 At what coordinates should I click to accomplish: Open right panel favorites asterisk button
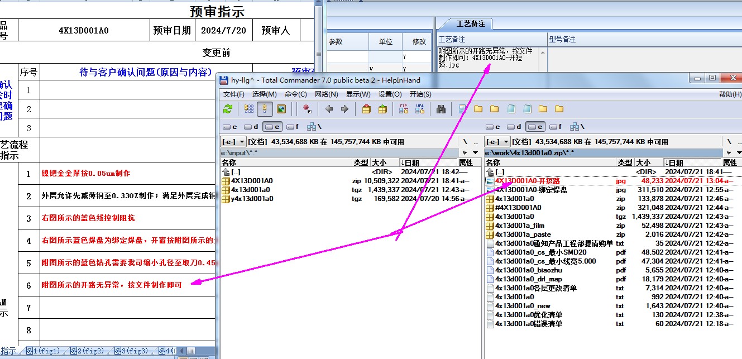coord(729,152)
